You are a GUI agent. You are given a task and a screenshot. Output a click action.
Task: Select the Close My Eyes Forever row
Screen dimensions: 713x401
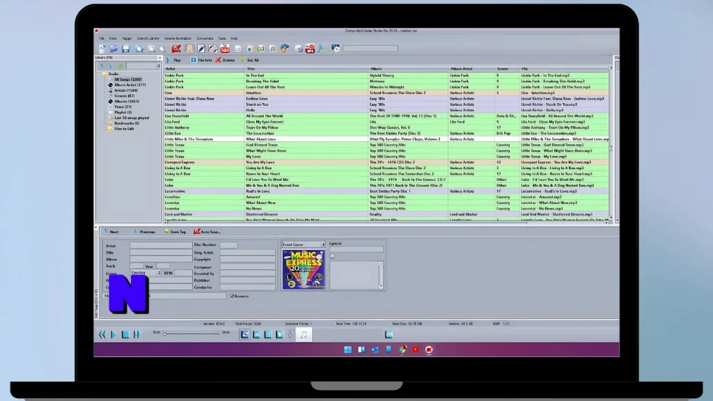386,122
